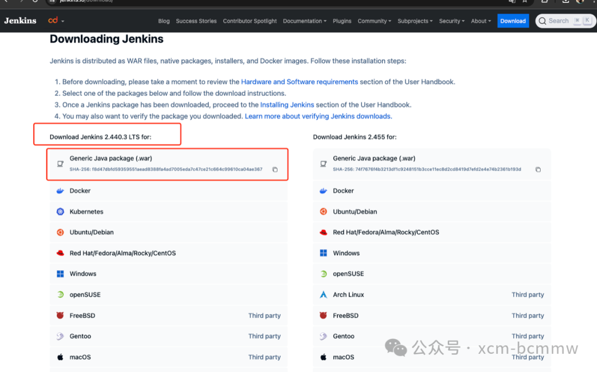Click the FreeBSD daemon icon under LTS
This screenshot has width=597, height=372.
(x=60, y=316)
